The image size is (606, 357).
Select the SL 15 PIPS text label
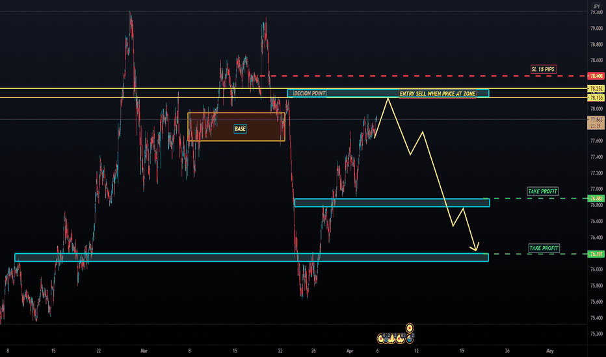click(543, 69)
